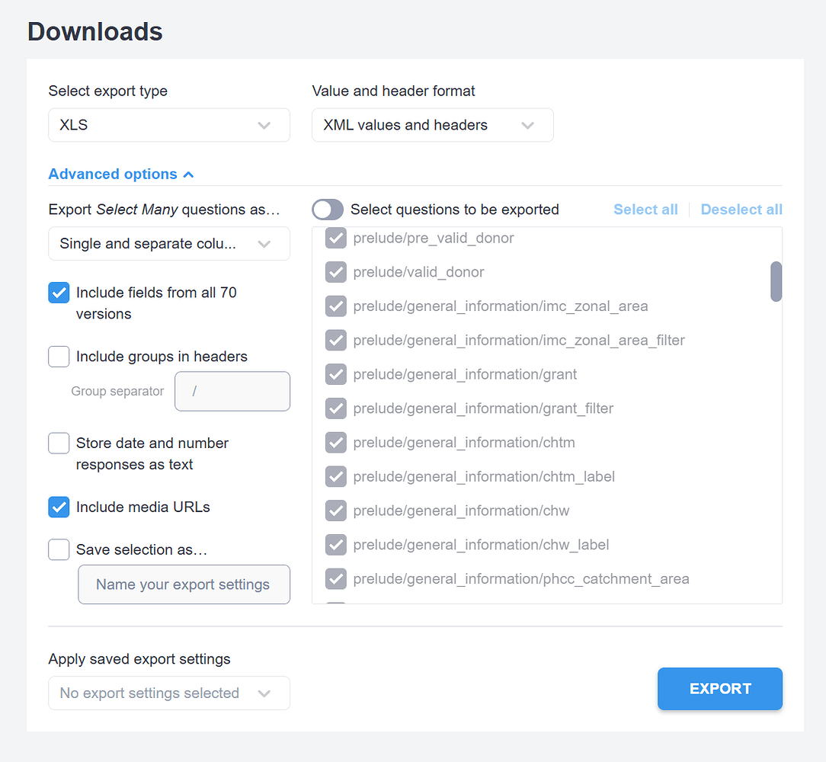This screenshot has height=762, width=826.
Task: Click the Select all link
Action: 645,209
